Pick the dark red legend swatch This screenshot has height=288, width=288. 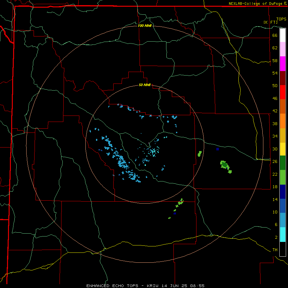283,78
